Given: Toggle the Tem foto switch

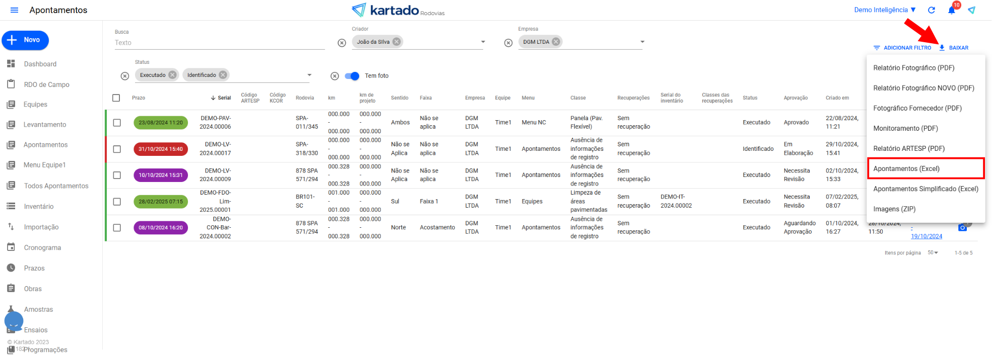Looking at the screenshot, I should pos(352,76).
